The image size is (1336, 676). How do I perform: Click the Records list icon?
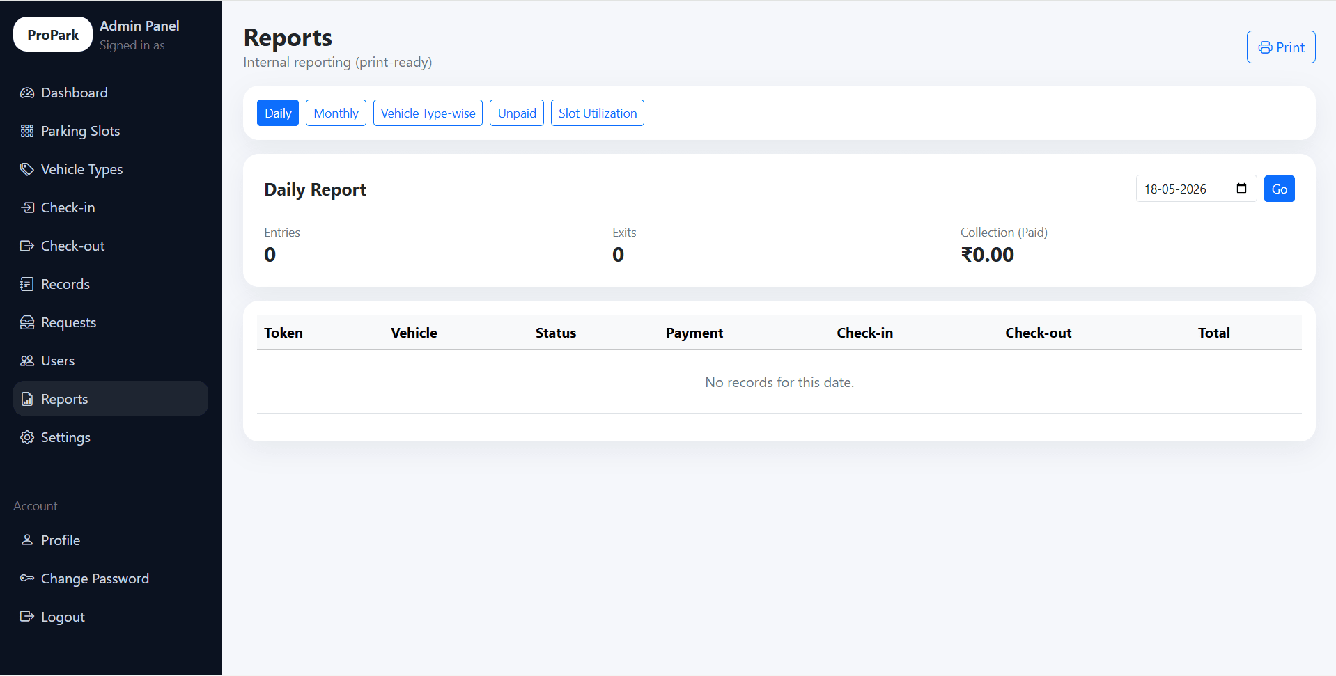pyautogui.click(x=27, y=284)
